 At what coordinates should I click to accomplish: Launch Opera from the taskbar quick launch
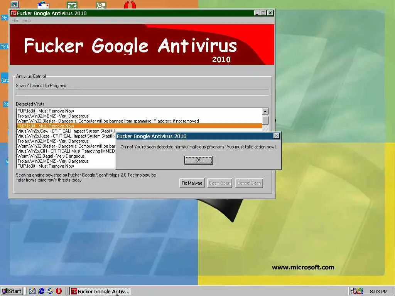pyautogui.click(x=59, y=291)
